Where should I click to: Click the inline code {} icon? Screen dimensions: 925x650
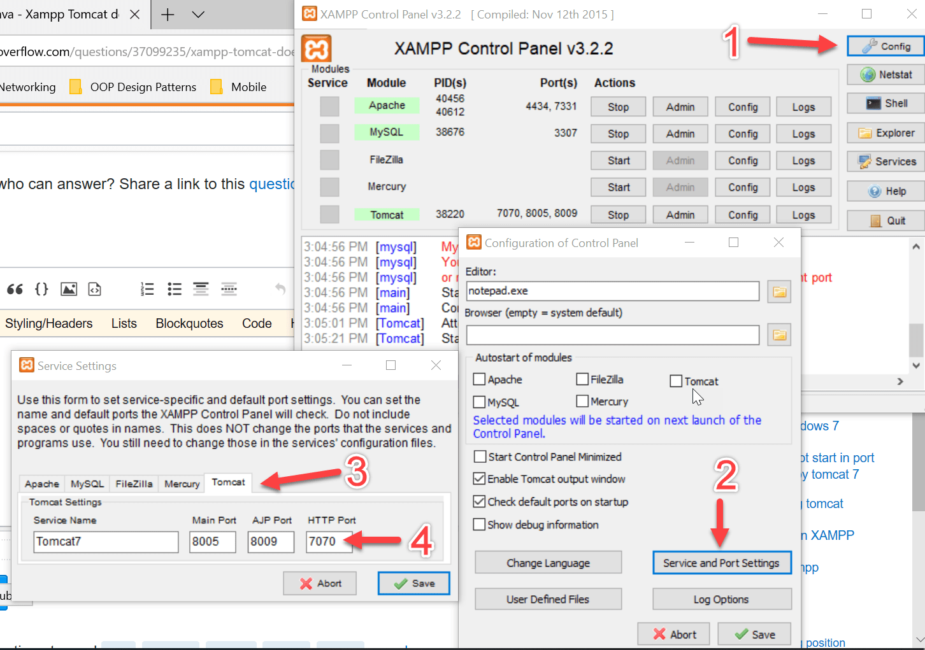[41, 289]
